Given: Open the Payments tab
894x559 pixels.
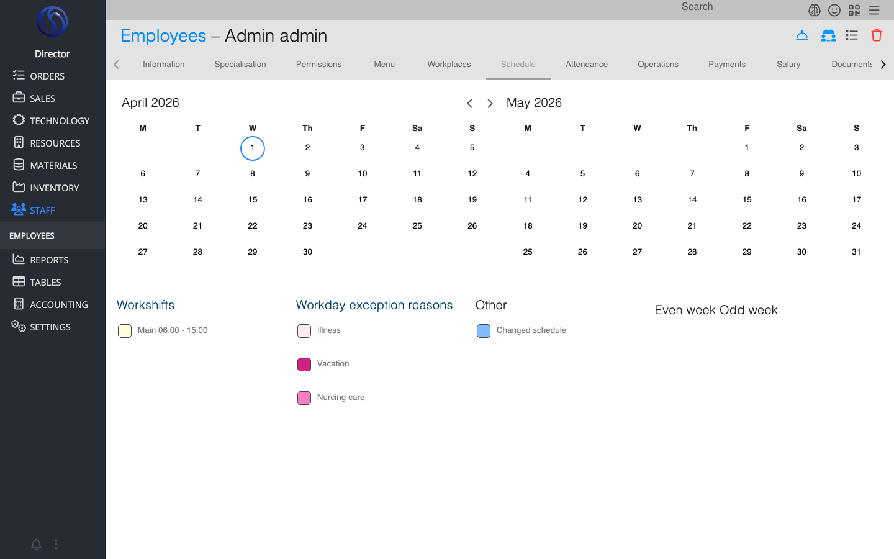Looking at the screenshot, I should pyautogui.click(x=726, y=65).
